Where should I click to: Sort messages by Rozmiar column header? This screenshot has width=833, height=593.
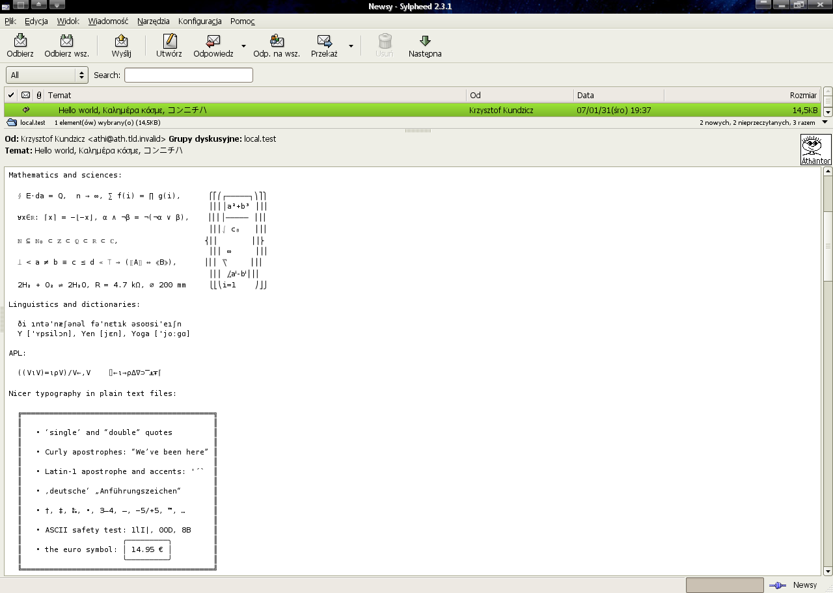tap(742, 95)
